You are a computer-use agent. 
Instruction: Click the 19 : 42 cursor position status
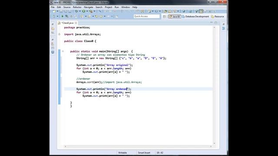160,153
